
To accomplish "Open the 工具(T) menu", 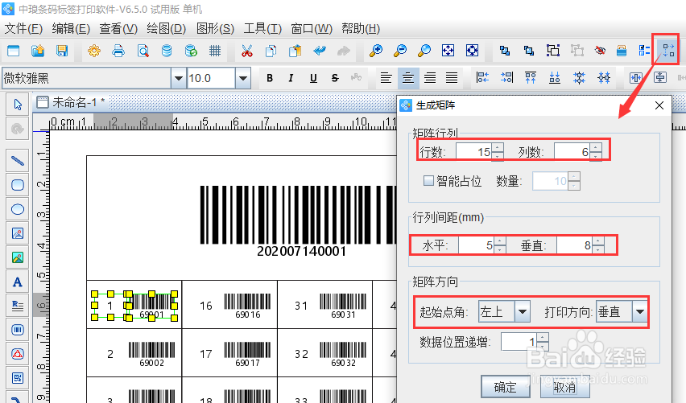I will pyautogui.click(x=262, y=29).
